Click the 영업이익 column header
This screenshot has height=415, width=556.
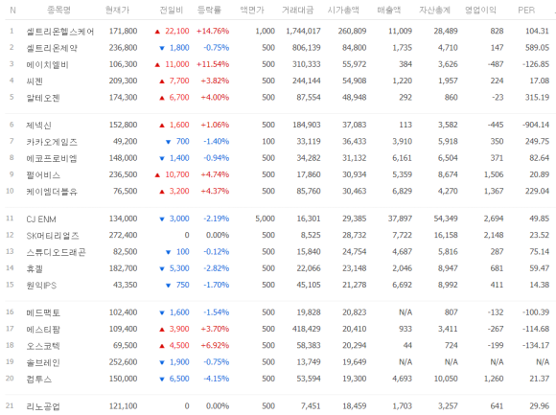click(x=480, y=10)
